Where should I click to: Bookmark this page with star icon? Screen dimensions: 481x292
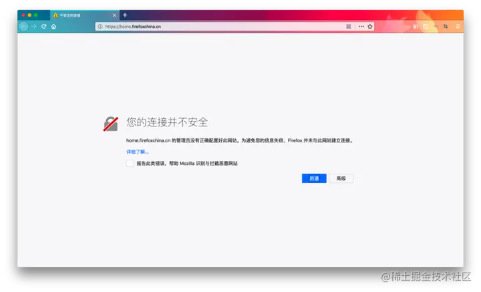[x=370, y=27]
